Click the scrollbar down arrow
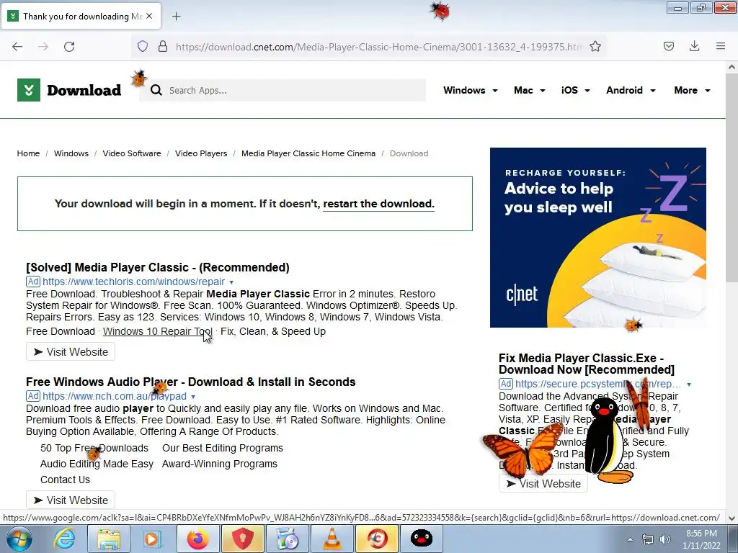This screenshot has width=738, height=553. [x=732, y=518]
